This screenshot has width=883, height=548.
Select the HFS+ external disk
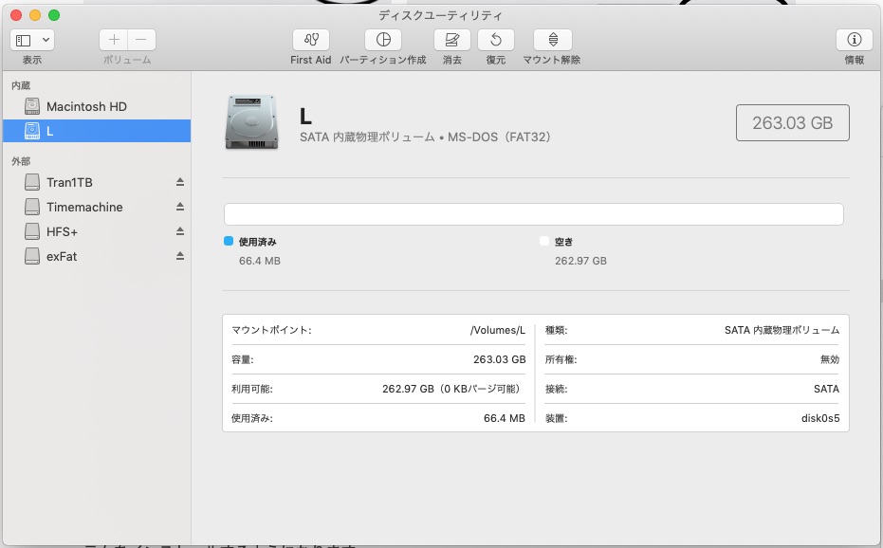point(97,232)
